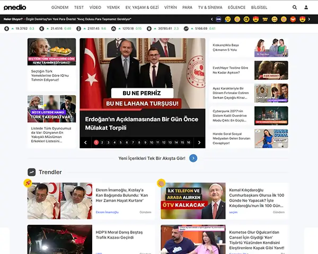Image resolution: width=318 pixels, height=254 pixels.
Task: Open the Ekrem İmamoğlu tag link
Action: [107, 212]
